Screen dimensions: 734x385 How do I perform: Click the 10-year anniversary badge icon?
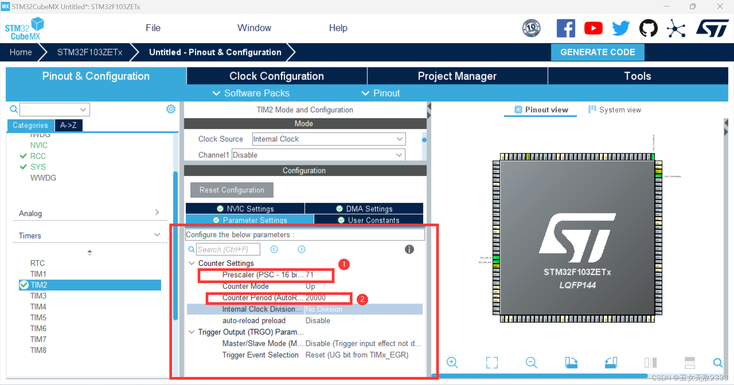pos(531,28)
